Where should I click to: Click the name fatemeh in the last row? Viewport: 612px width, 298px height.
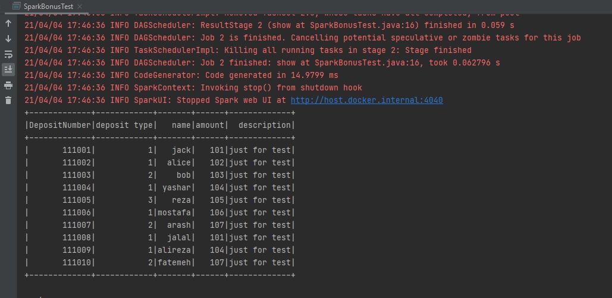pyautogui.click(x=174, y=262)
